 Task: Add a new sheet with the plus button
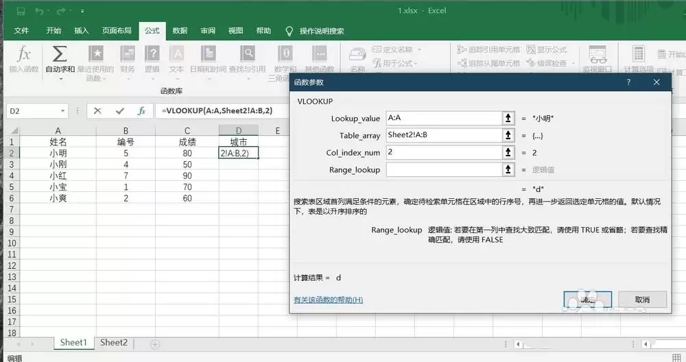155,344
